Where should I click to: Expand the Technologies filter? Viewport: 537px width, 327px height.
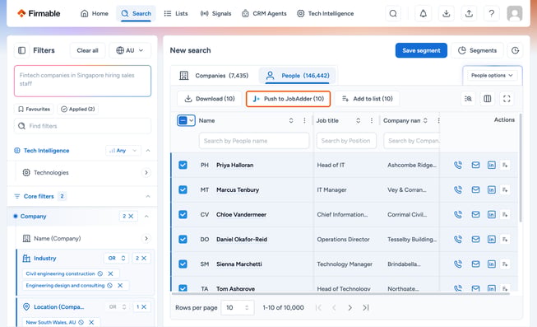point(146,173)
